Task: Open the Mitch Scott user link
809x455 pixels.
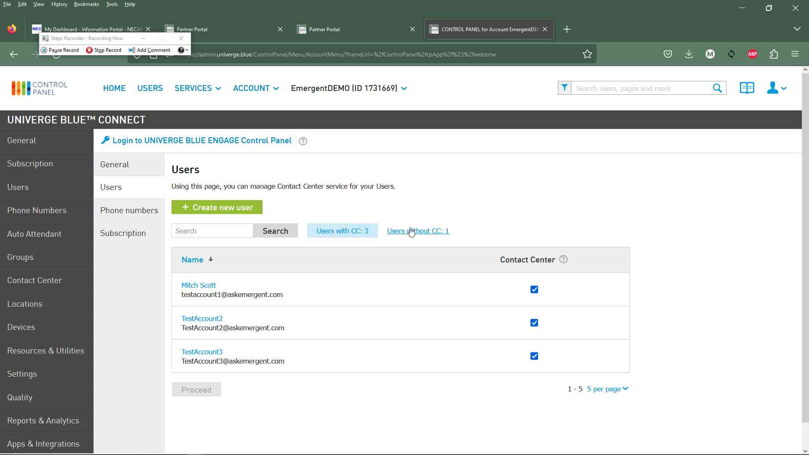Action: click(198, 285)
